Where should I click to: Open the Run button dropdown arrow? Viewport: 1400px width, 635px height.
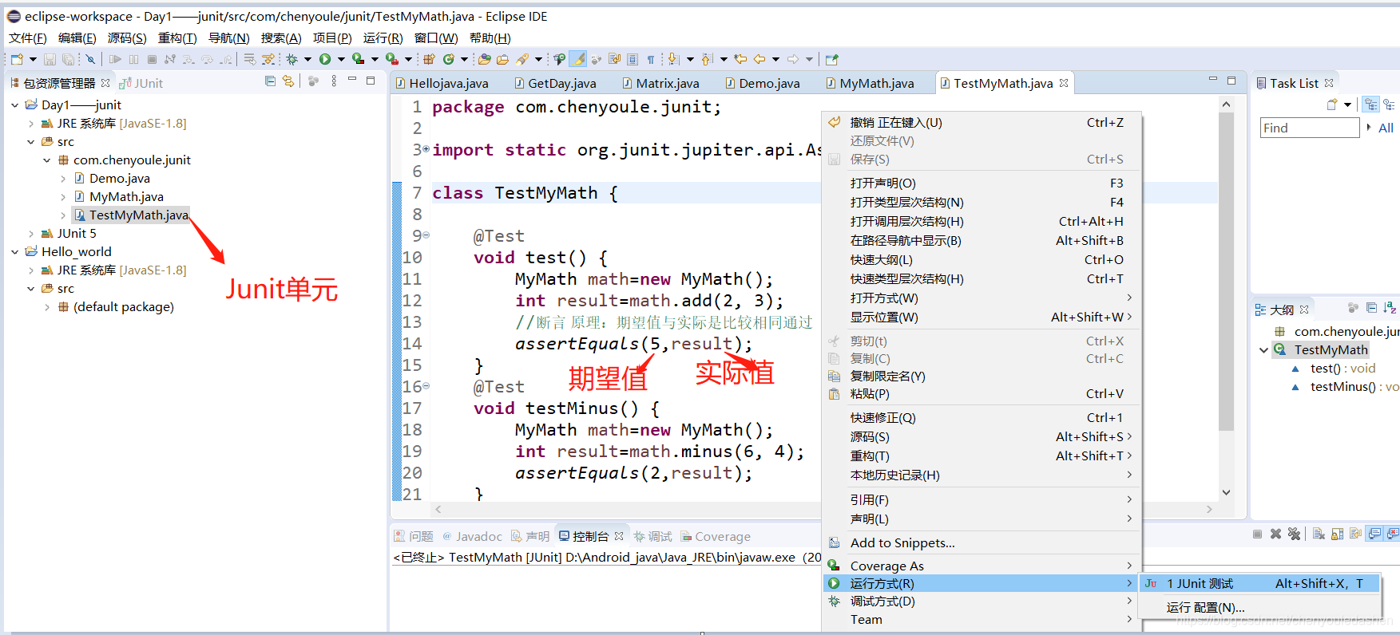[x=341, y=59]
